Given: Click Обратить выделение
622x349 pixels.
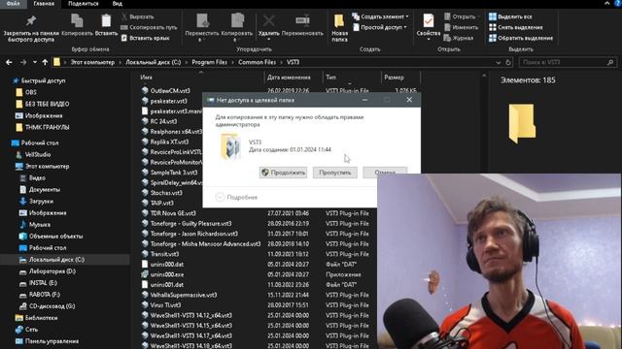Looking at the screenshot, I should click(521, 38).
